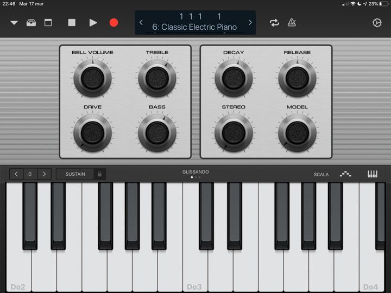
Task: Play the black key right of Do3
Action: [x=206, y=216]
